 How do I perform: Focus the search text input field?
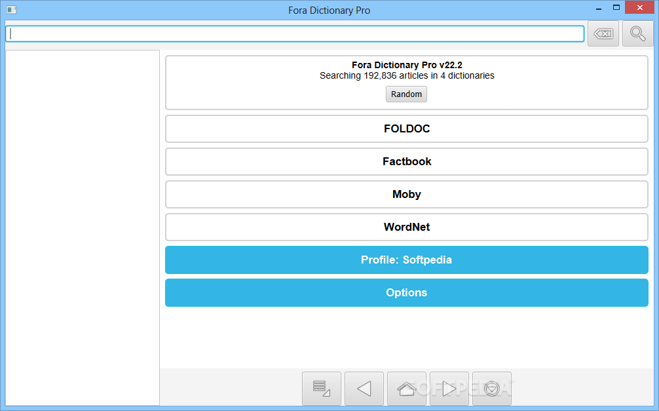(x=295, y=33)
